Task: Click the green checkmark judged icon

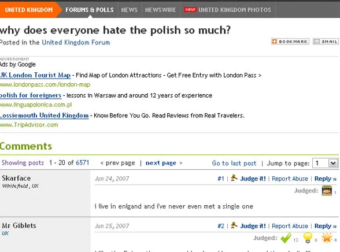Action: 286,238
